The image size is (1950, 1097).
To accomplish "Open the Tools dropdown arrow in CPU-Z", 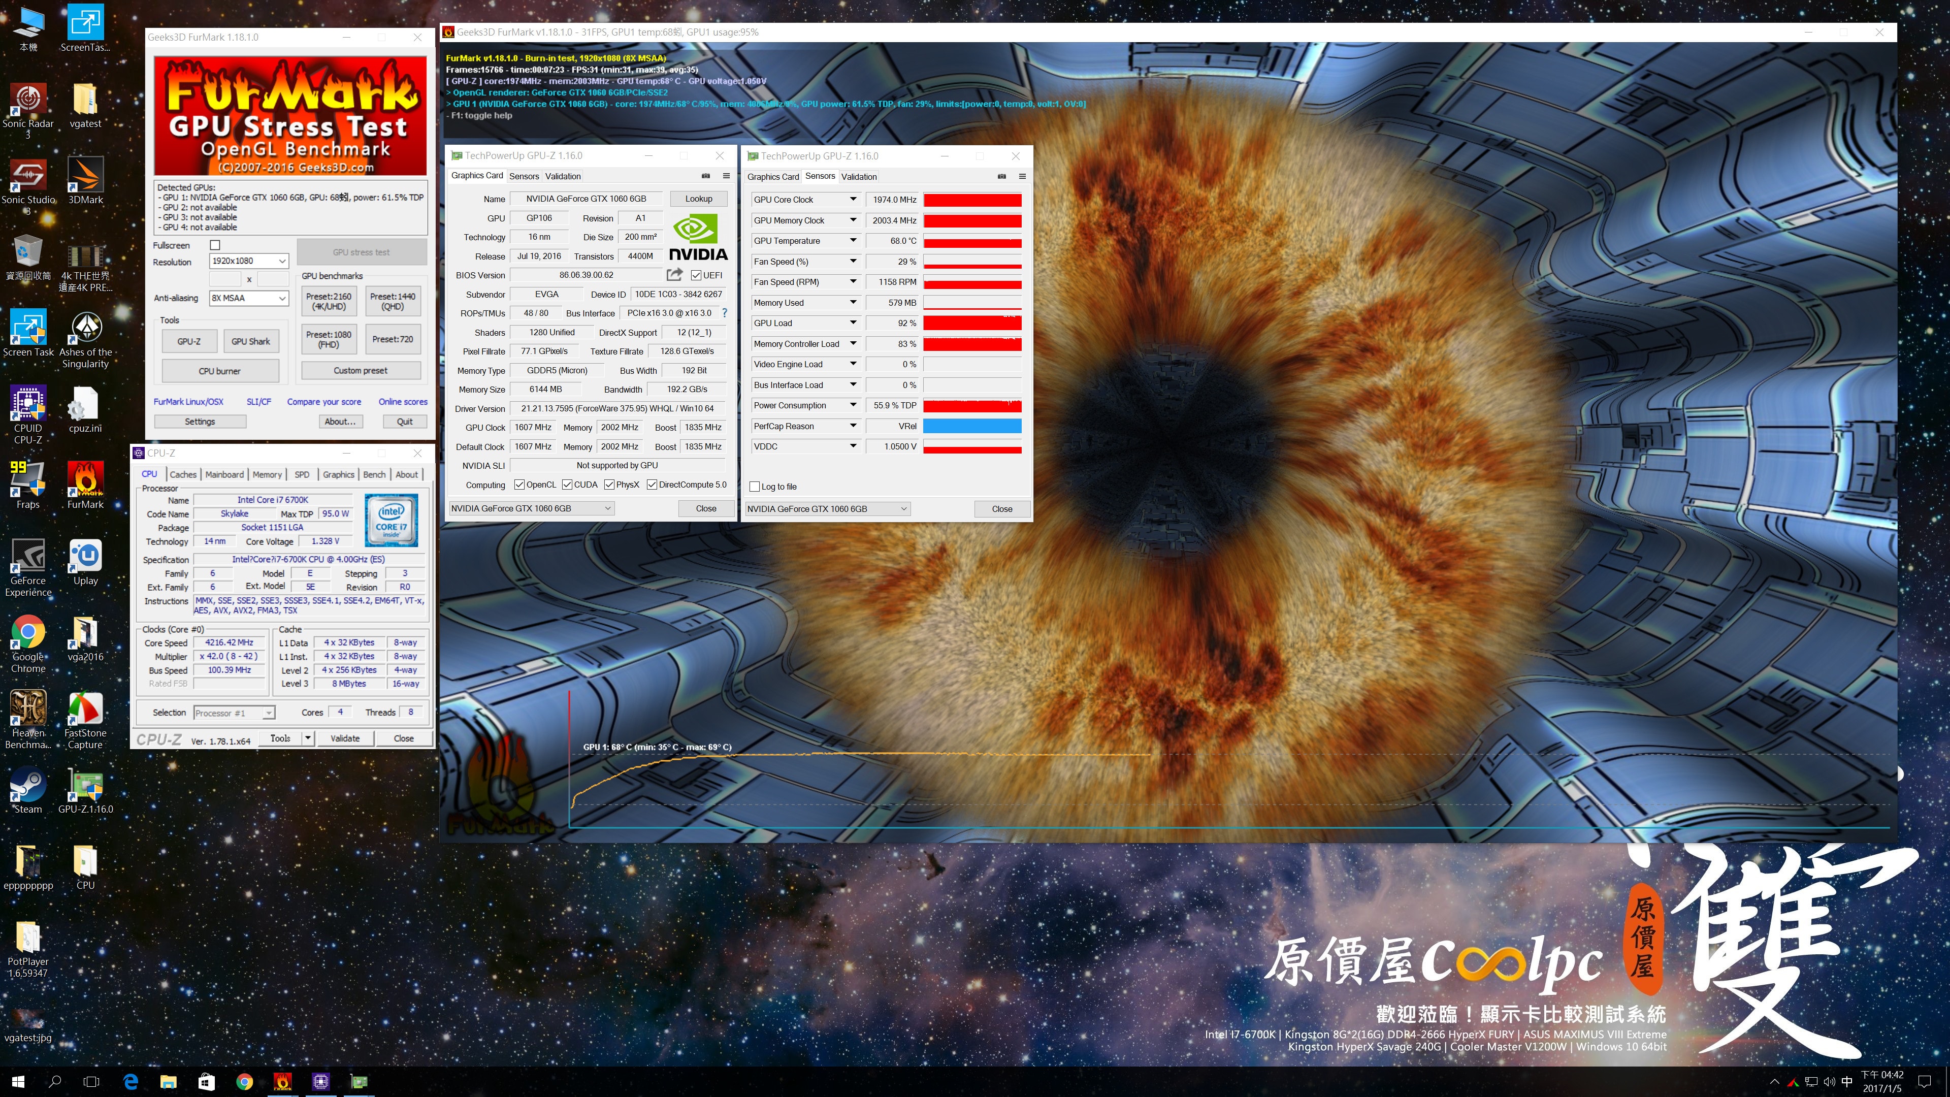I will click(308, 738).
